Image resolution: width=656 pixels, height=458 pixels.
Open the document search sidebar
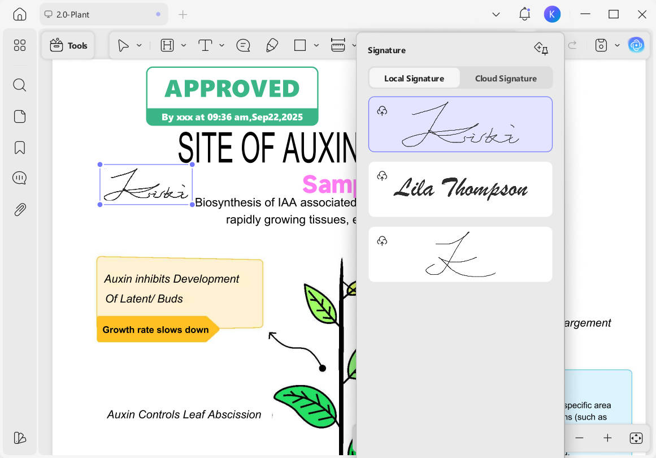tap(19, 85)
